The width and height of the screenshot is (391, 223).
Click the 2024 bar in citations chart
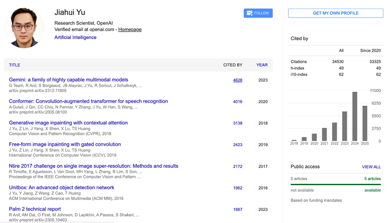pyautogui.click(x=355, y=116)
